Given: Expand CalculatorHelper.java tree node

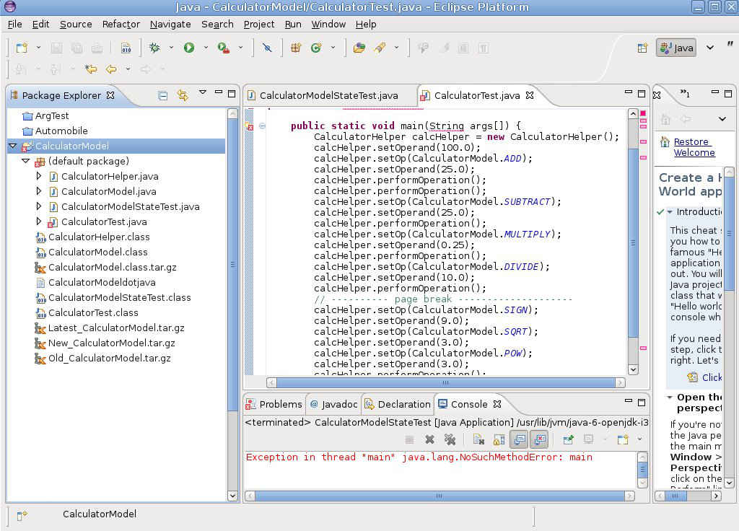Looking at the screenshot, I should (x=39, y=176).
